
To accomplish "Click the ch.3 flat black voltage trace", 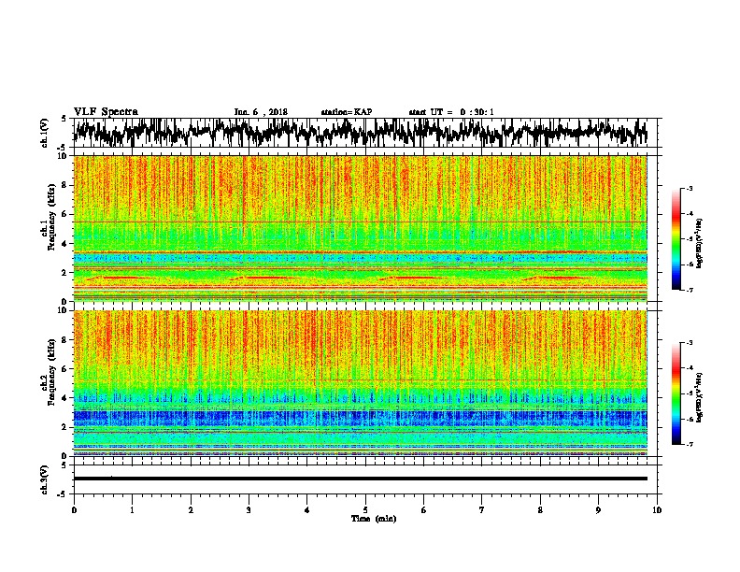I will [360, 479].
